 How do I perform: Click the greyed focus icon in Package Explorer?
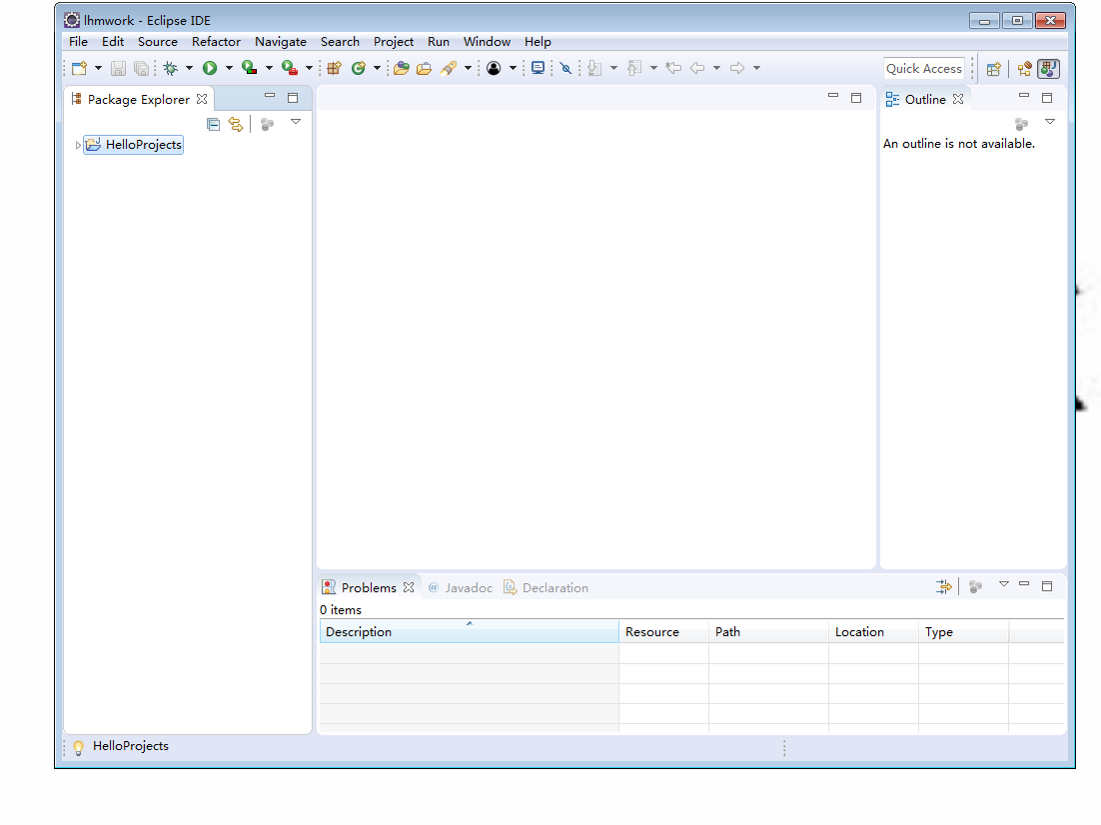click(267, 125)
